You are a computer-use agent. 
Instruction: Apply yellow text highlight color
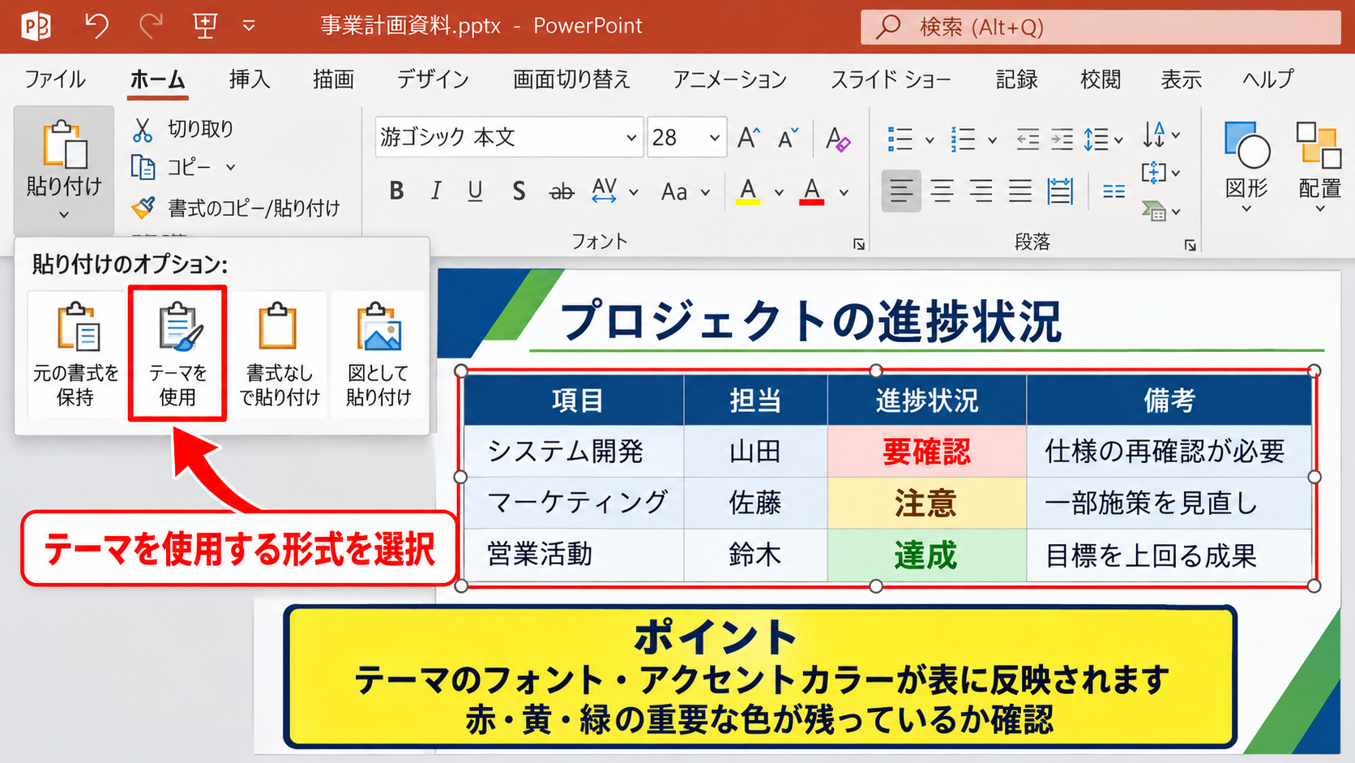tap(748, 192)
